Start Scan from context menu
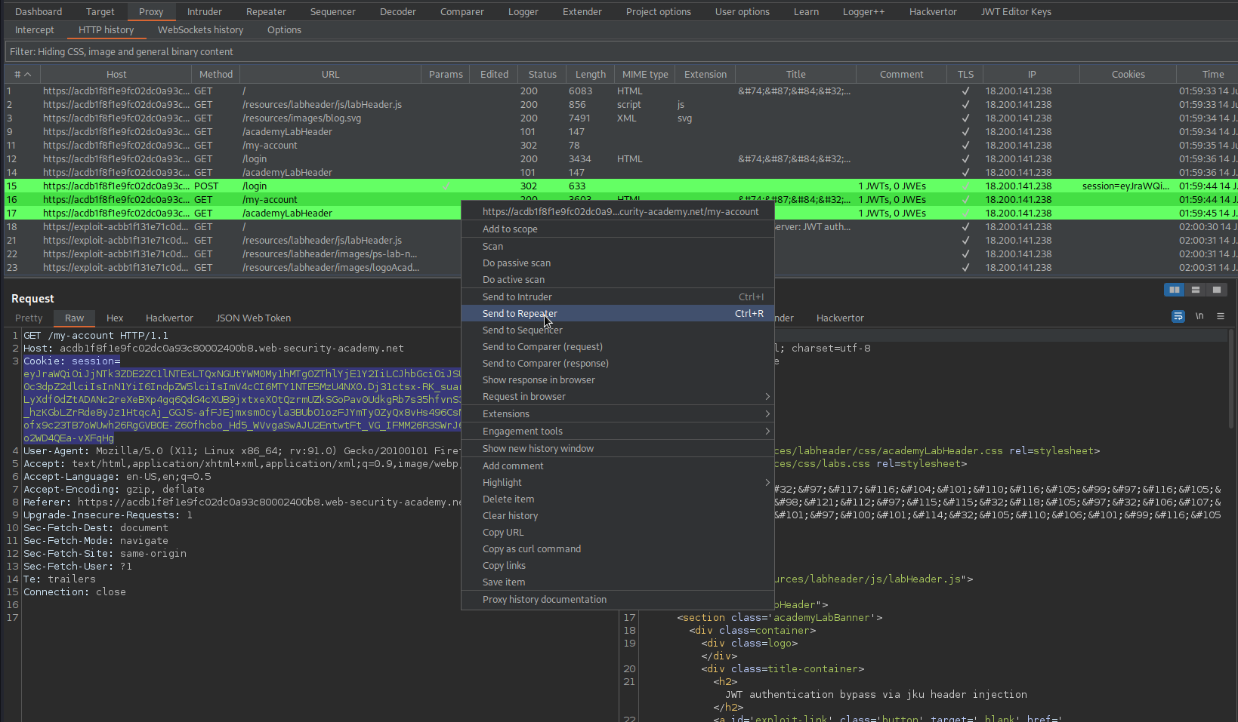 coord(618,247)
